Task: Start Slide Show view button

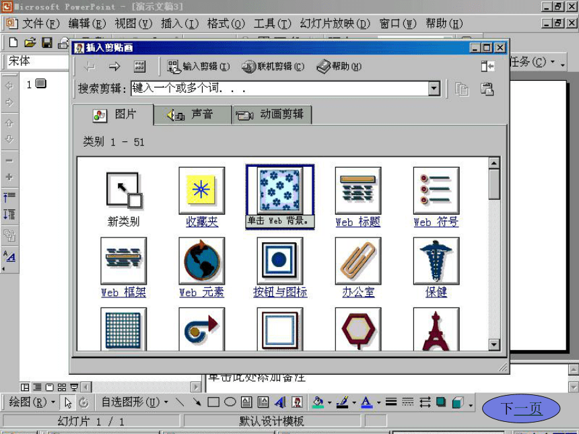Action: coord(74,387)
